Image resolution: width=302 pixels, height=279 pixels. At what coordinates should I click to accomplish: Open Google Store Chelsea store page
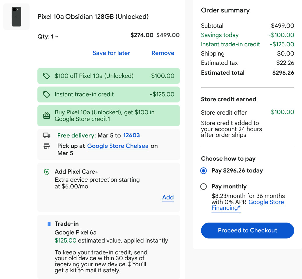coord(118,146)
